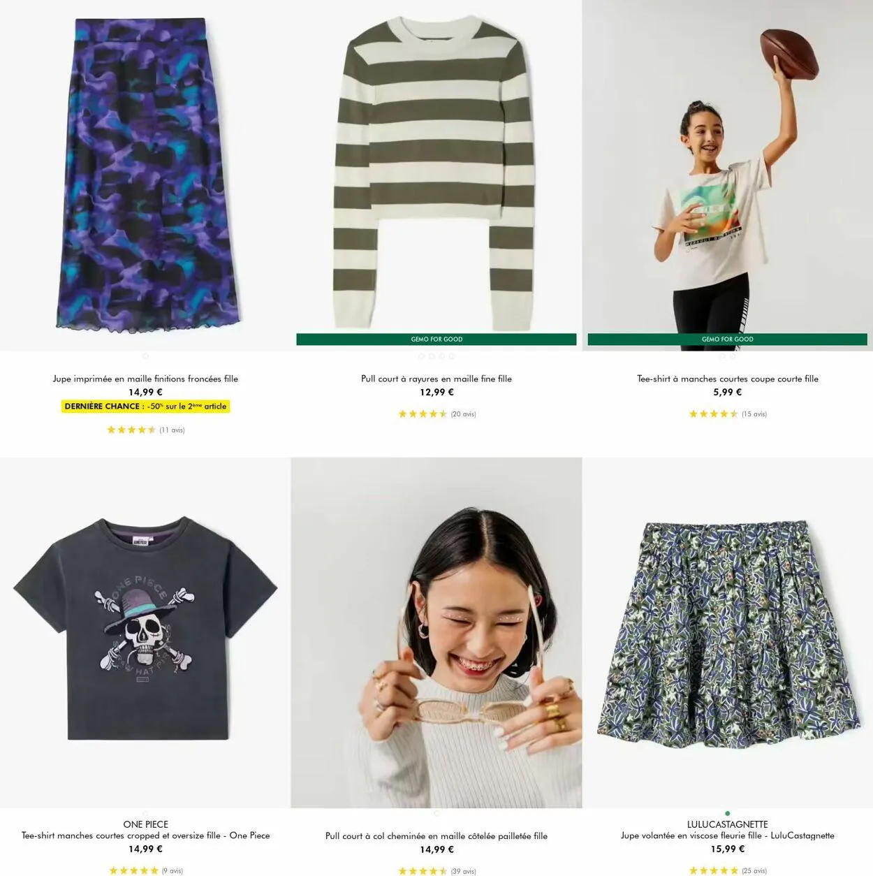Click Gemo For Good banner on striped pull
Viewport: 873px width, 876px height.
[x=436, y=340]
